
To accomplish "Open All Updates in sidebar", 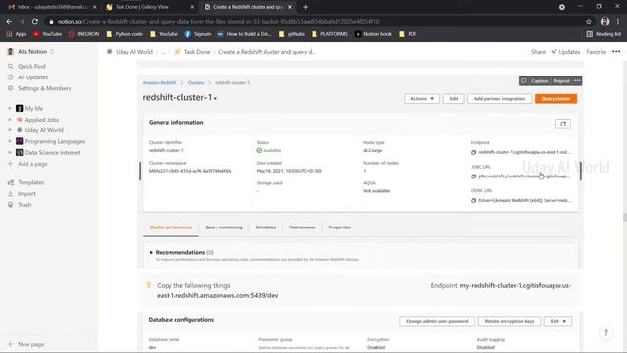I will point(32,77).
